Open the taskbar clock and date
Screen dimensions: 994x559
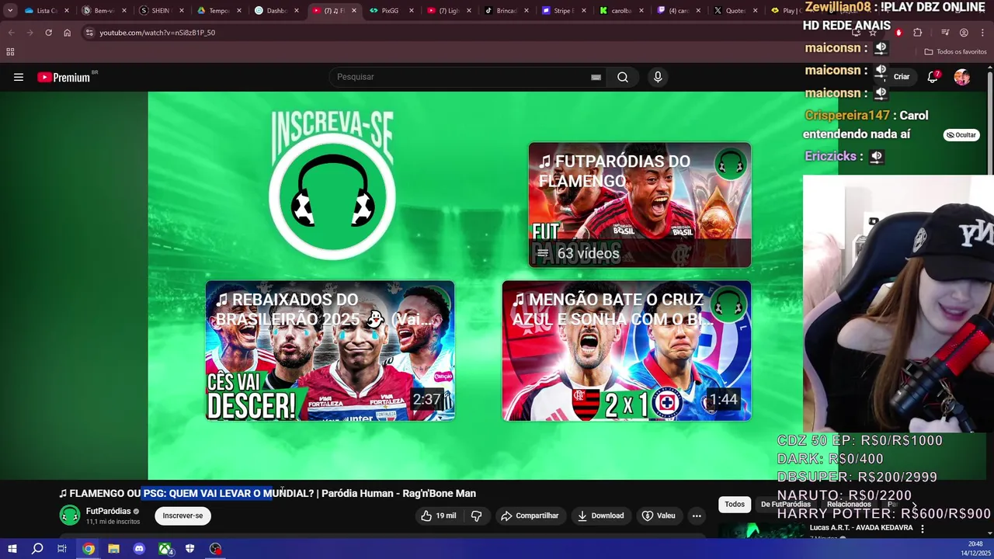tap(975, 548)
